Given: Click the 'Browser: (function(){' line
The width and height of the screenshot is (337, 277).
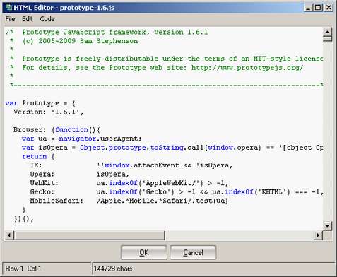Looking at the screenshot, I should click(x=57, y=130).
